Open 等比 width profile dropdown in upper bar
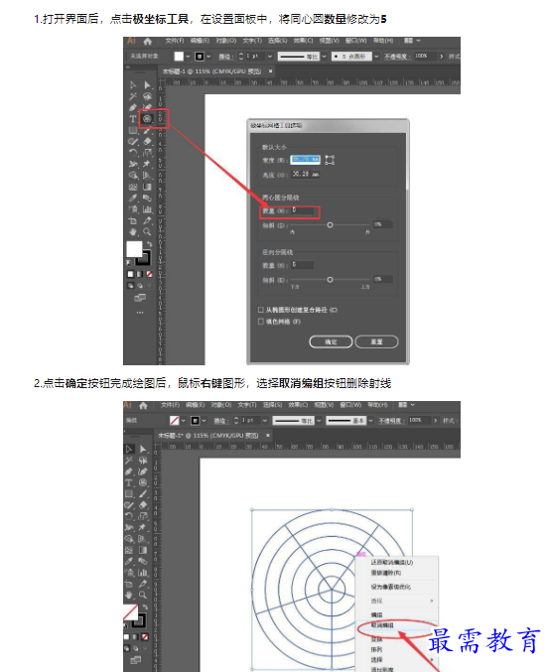The image size is (549, 672). [324, 57]
